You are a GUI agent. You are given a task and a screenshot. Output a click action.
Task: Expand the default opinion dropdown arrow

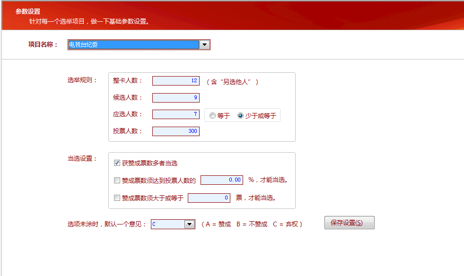[x=189, y=224]
